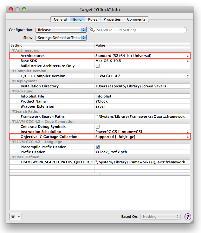Collapse the Packaging settings group
This screenshot has height=233, width=201.
click(13, 91)
